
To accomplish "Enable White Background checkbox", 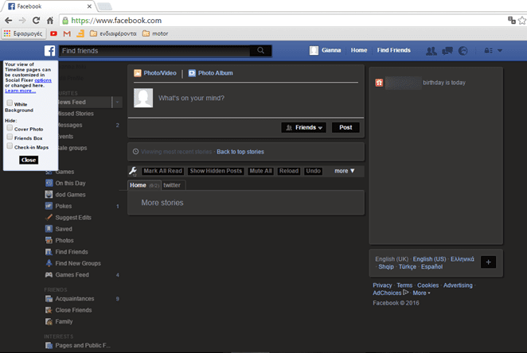I will click(10, 103).
